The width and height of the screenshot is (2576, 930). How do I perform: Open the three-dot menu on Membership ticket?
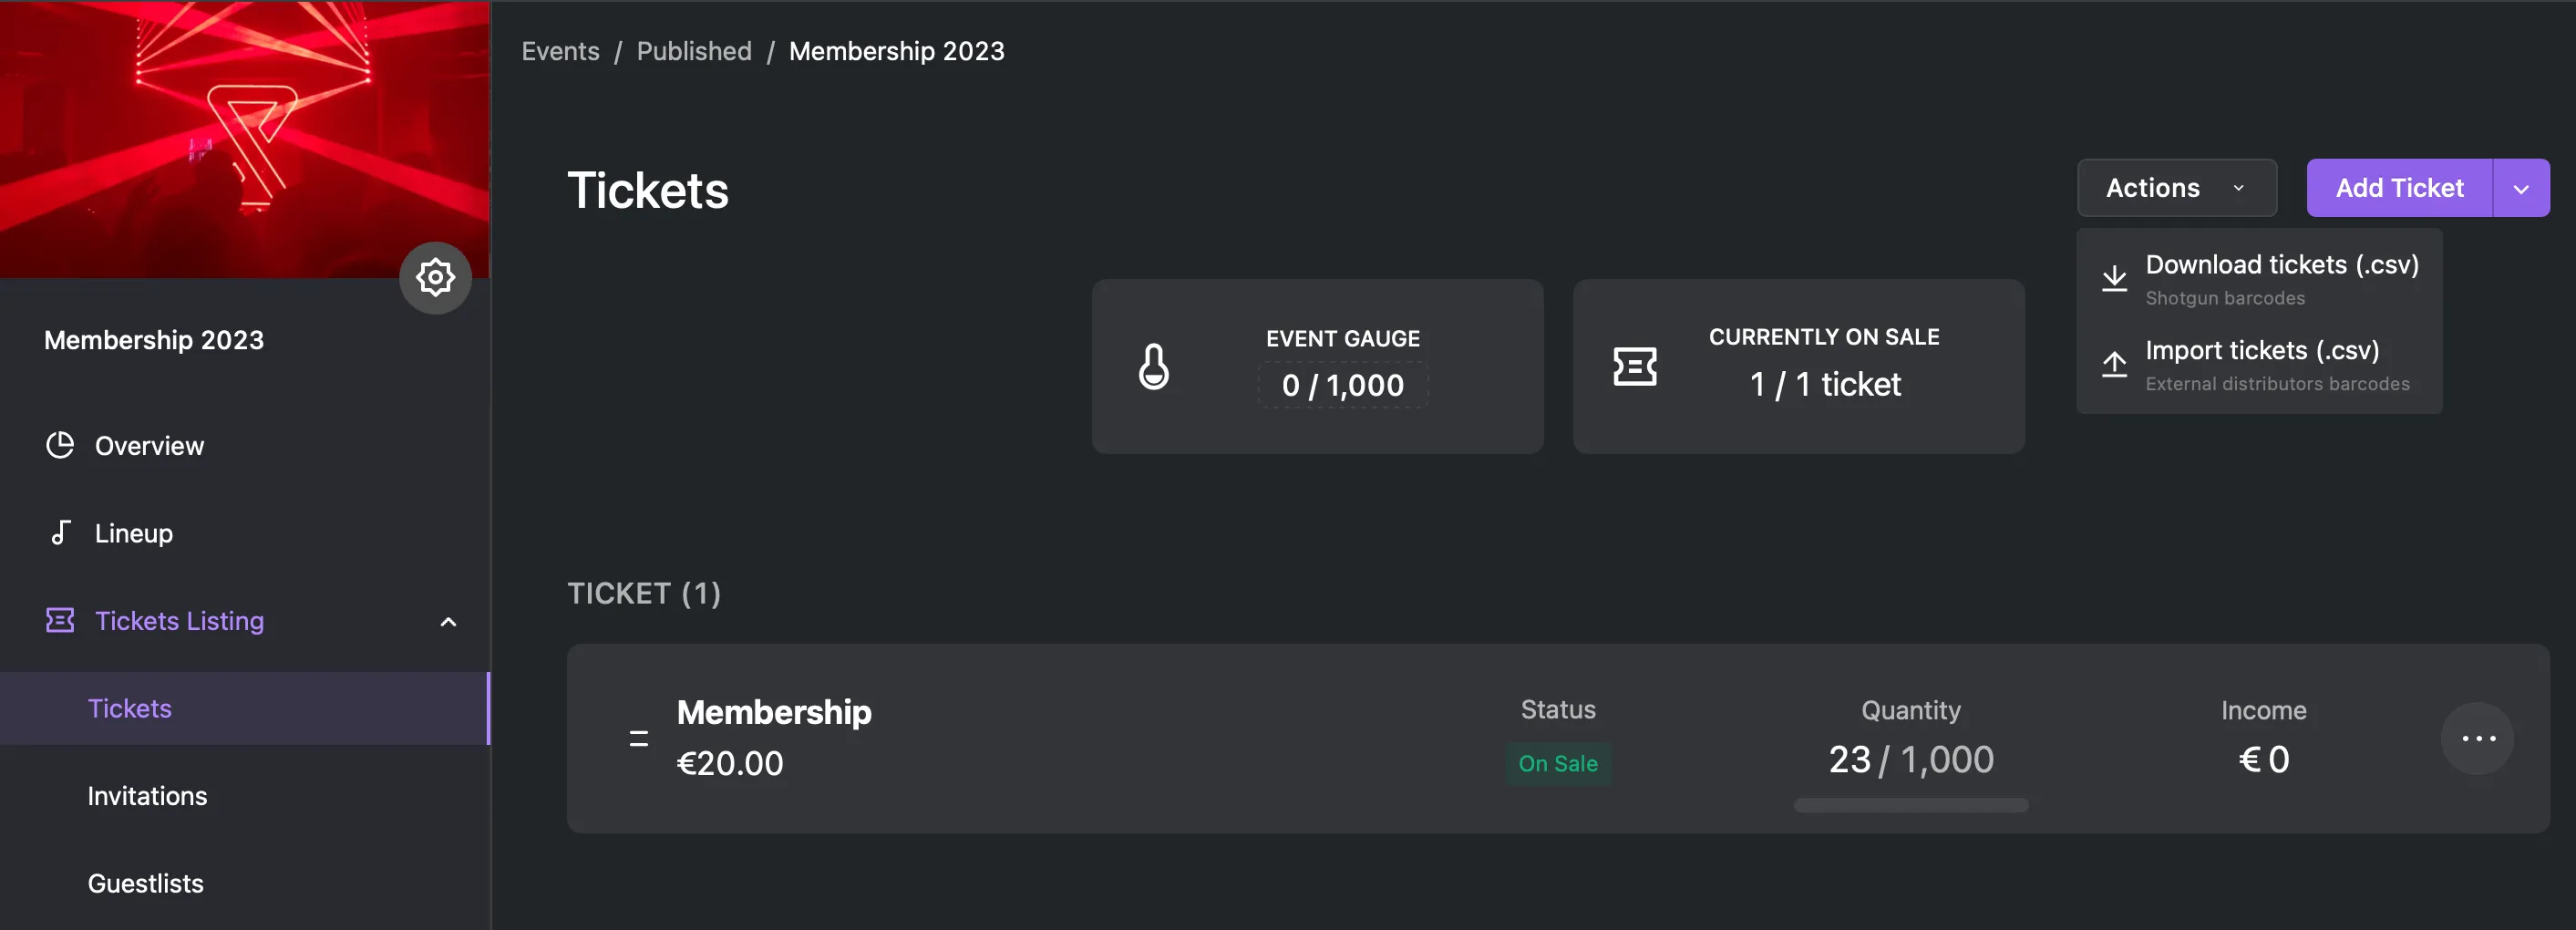pyautogui.click(x=2477, y=738)
